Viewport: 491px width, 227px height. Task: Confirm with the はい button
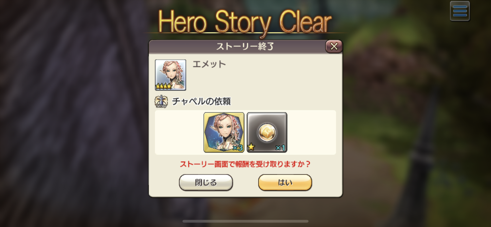285,182
